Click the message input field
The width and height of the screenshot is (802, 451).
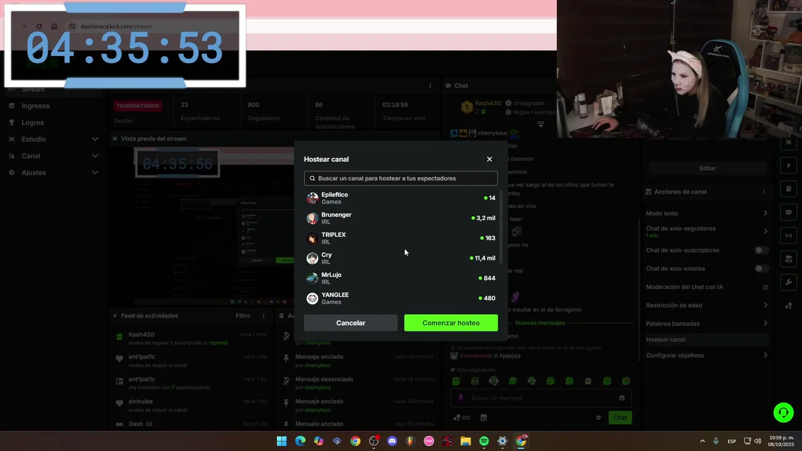point(541,398)
